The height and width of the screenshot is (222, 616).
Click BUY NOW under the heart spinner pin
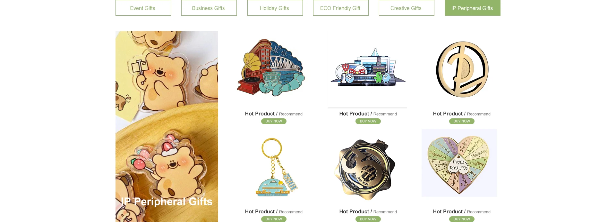click(462, 219)
